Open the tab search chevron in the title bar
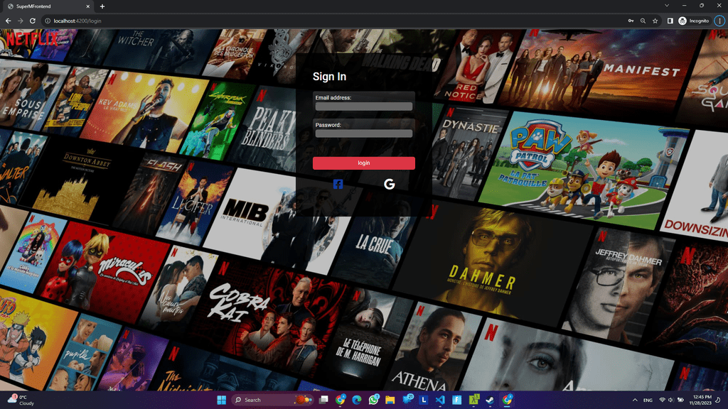This screenshot has width=728, height=409. [x=667, y=6]
